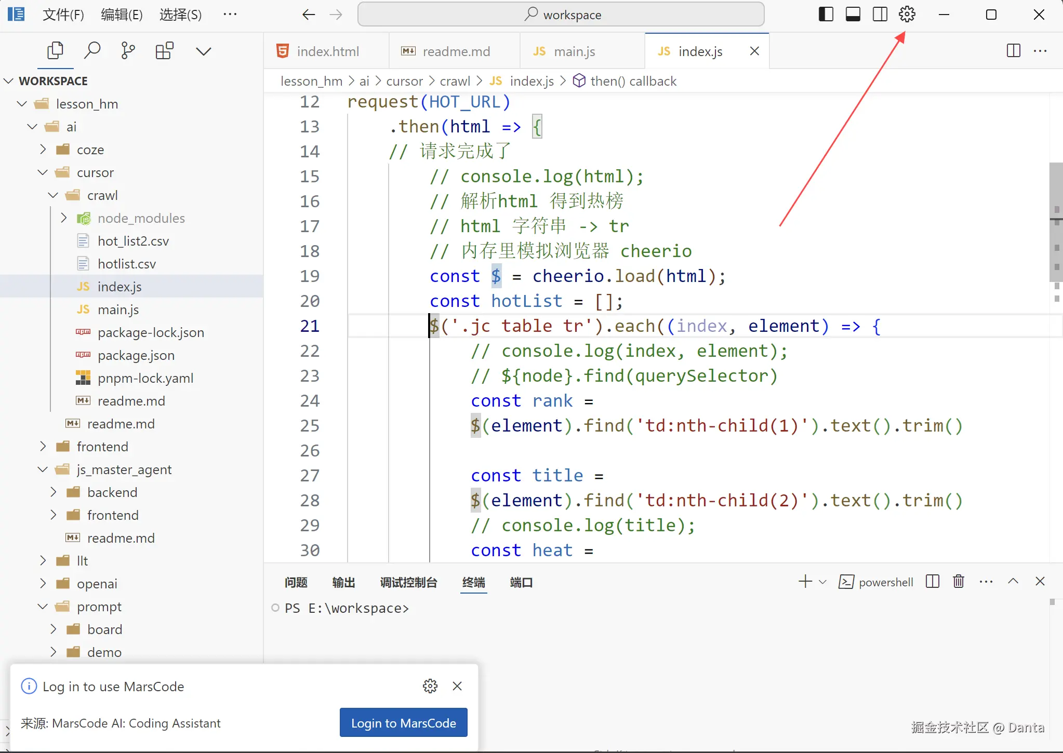Toggle primary sidebar layout button
Viewport: 1063px width, 753px height.
tap(826, 15)
